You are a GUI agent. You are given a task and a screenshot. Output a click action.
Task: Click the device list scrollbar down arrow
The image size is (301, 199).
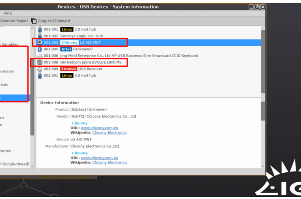point(263,95)
